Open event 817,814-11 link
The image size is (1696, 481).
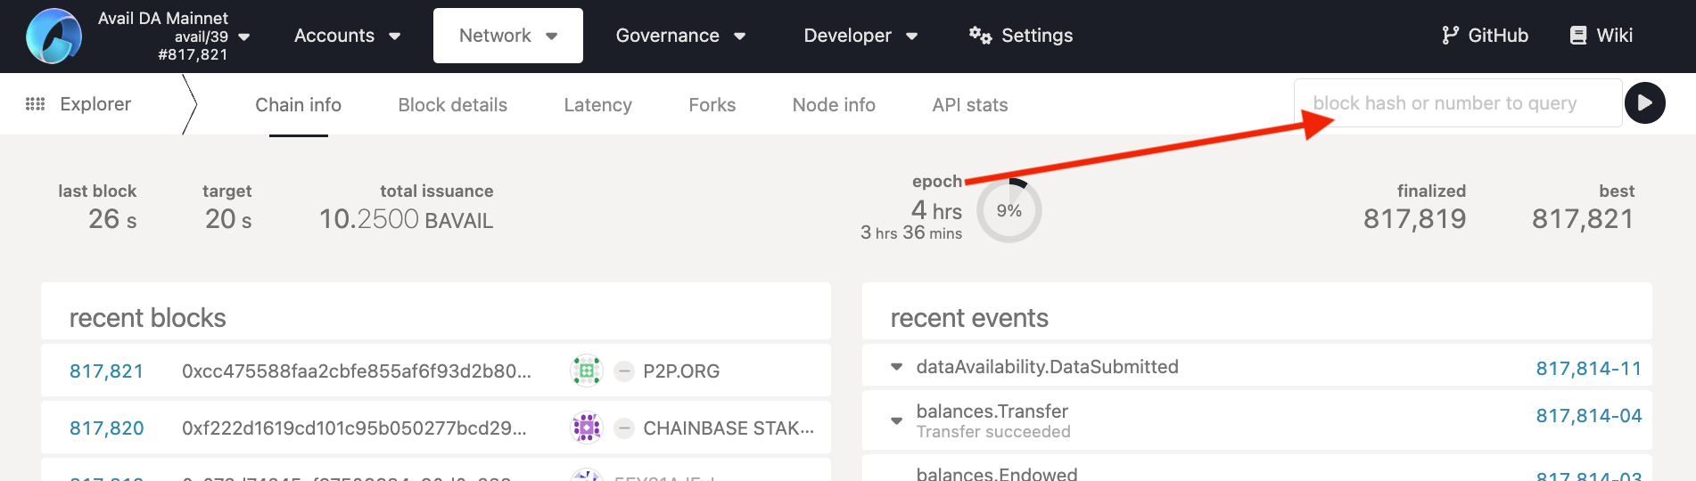coord(1588,369)
